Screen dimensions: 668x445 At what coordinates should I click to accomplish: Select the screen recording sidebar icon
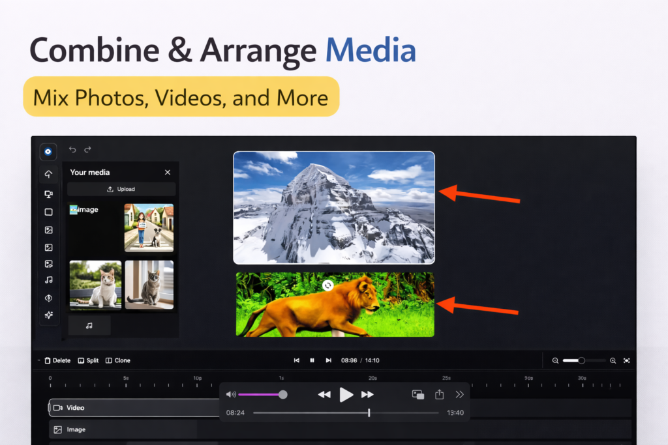(x=48, y=194)
